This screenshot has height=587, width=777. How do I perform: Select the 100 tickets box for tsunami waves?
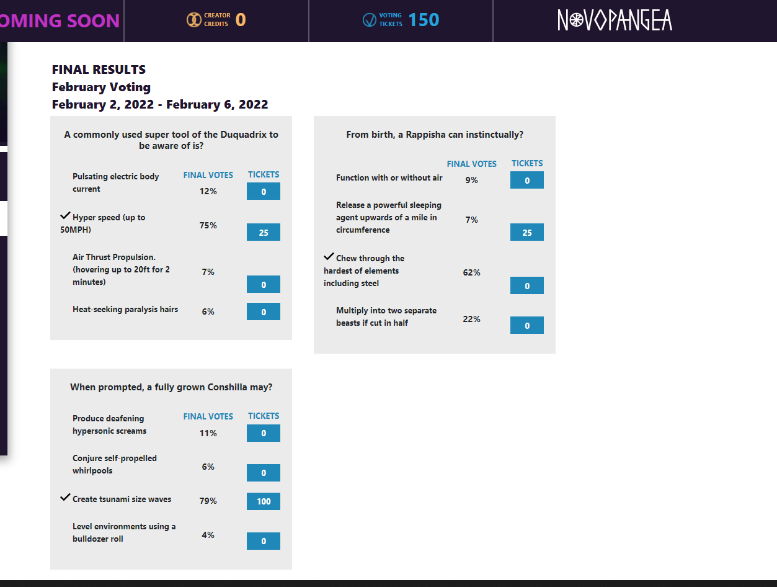[264, 501]
